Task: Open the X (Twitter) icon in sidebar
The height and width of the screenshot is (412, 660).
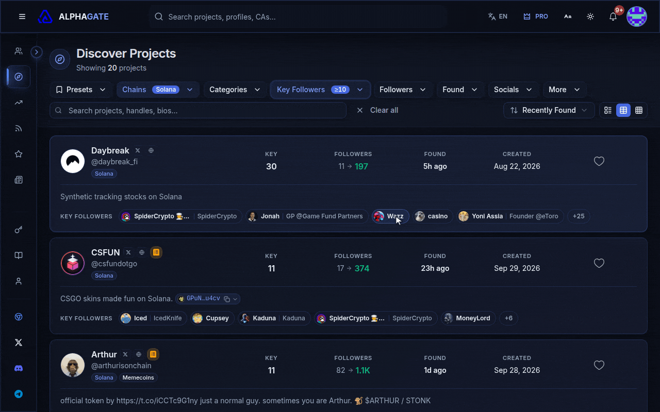Action: 19,342
